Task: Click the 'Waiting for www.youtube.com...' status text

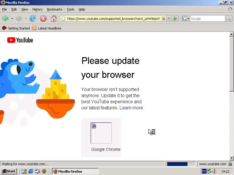Action: click(x=25, y=164)
